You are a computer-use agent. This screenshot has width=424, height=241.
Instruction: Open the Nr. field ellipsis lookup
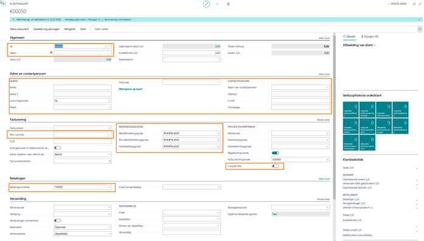click(109, 46)
